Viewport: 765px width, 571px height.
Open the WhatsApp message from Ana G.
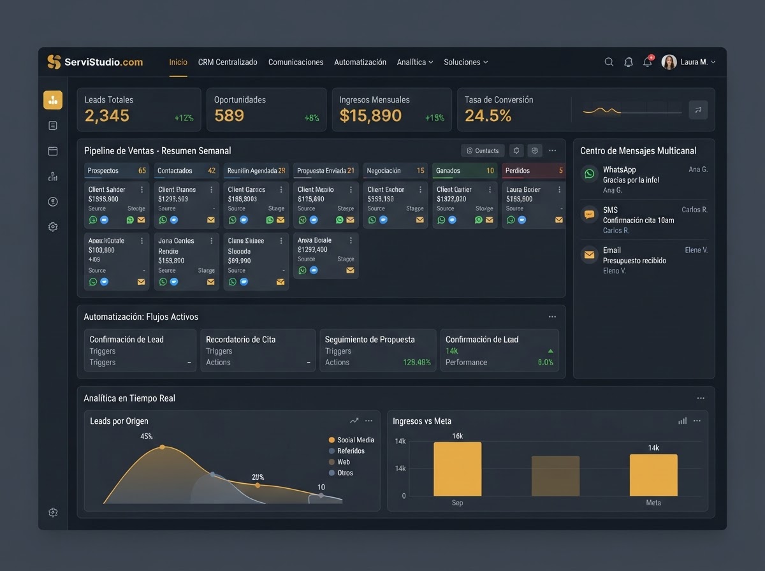644,180
